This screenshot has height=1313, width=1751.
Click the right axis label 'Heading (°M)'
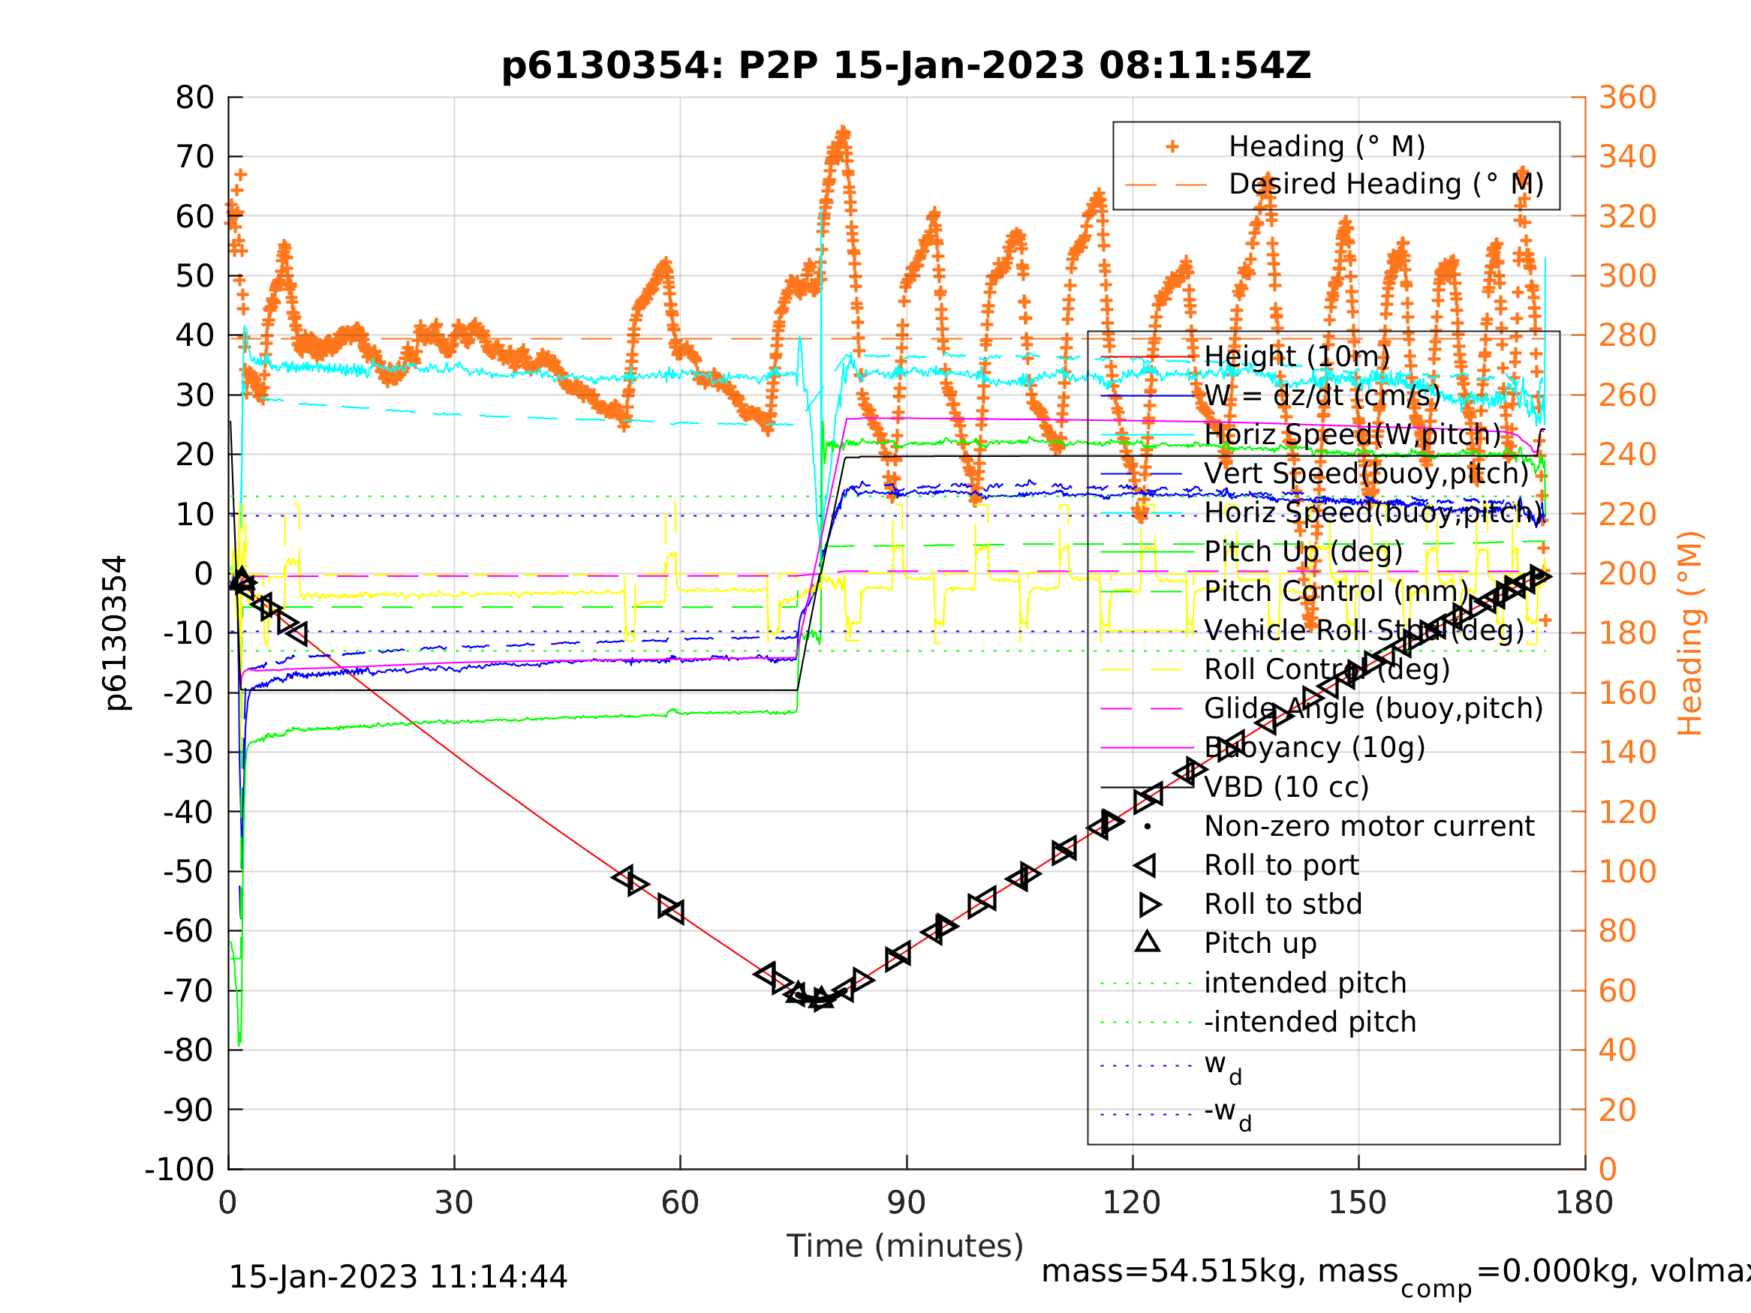coord(1690,633)
